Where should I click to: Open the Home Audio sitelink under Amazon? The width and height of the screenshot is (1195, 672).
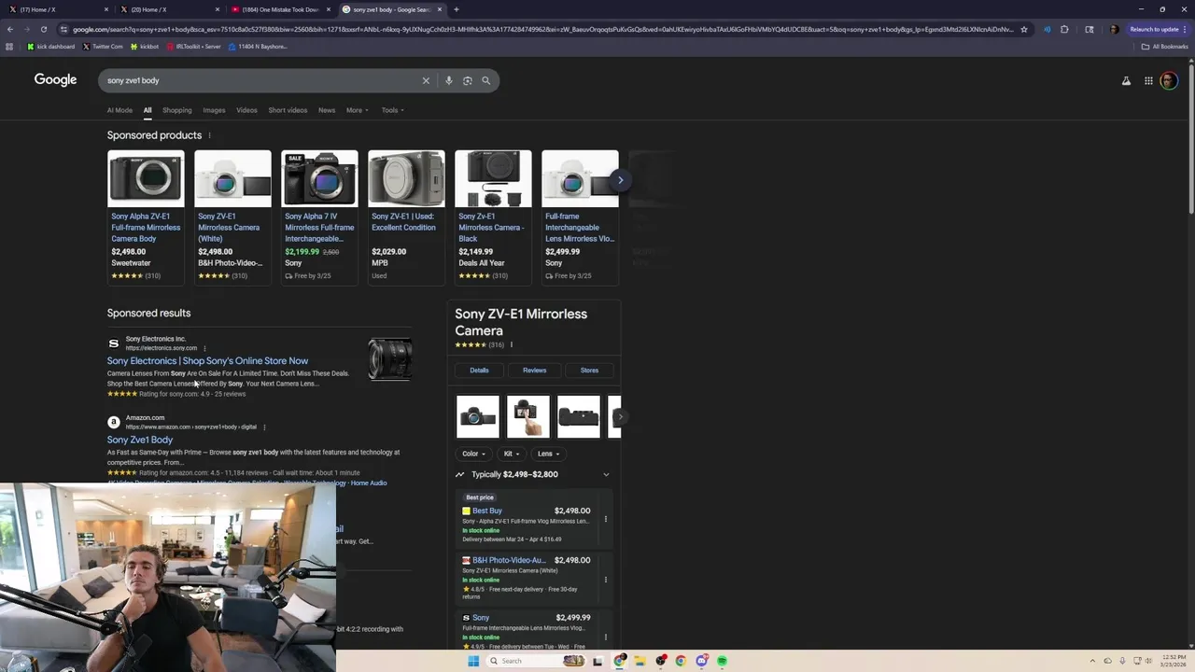click(369, 483)
